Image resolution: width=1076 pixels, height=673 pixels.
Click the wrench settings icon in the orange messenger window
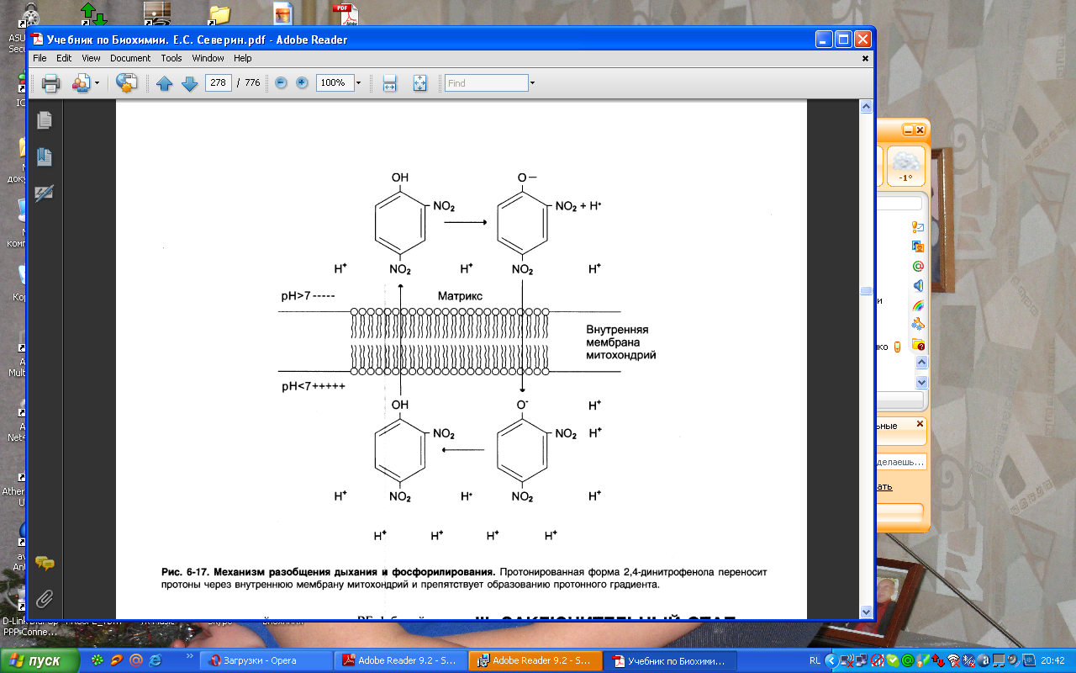tap(918, 324)
